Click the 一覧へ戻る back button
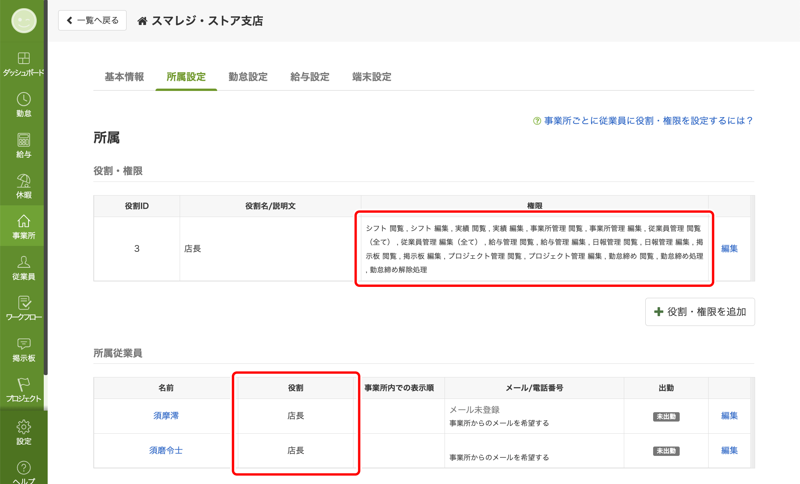Screen dimensions: 800x484 tap(92, 20)
